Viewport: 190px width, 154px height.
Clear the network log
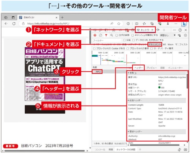(100, 35)
